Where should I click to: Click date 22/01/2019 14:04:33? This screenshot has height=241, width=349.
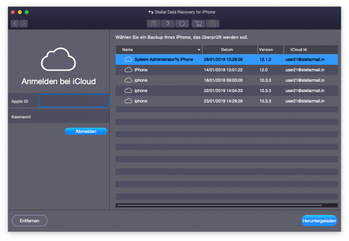pyautogui.click(x=223, y=91)
